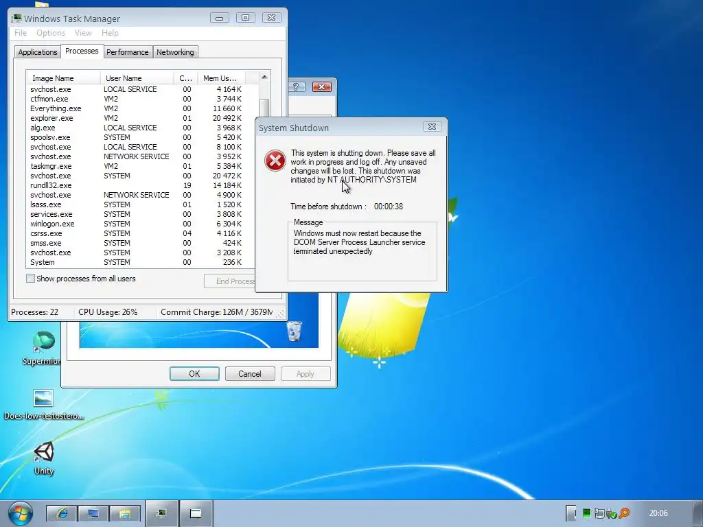Image resolution: width=703 pixels, height=527 pixels.
Task: Select the Everything.exe process row
Action: tap(143, 108)
